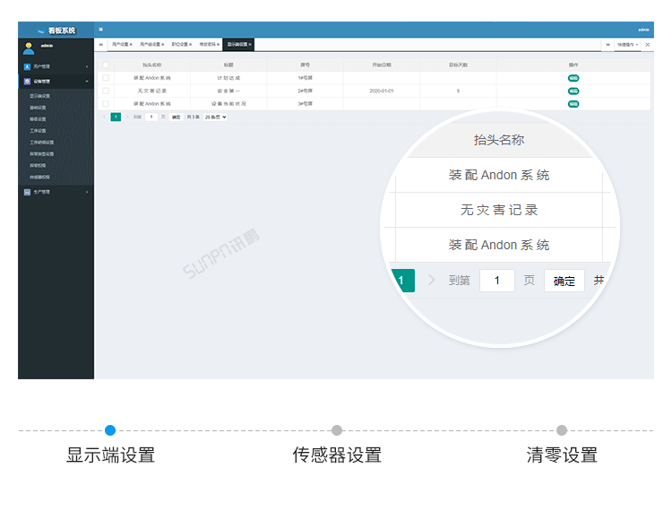672x520 pixels.
Task: Switch to the 职位设置 tab
Action: (179, 45)
